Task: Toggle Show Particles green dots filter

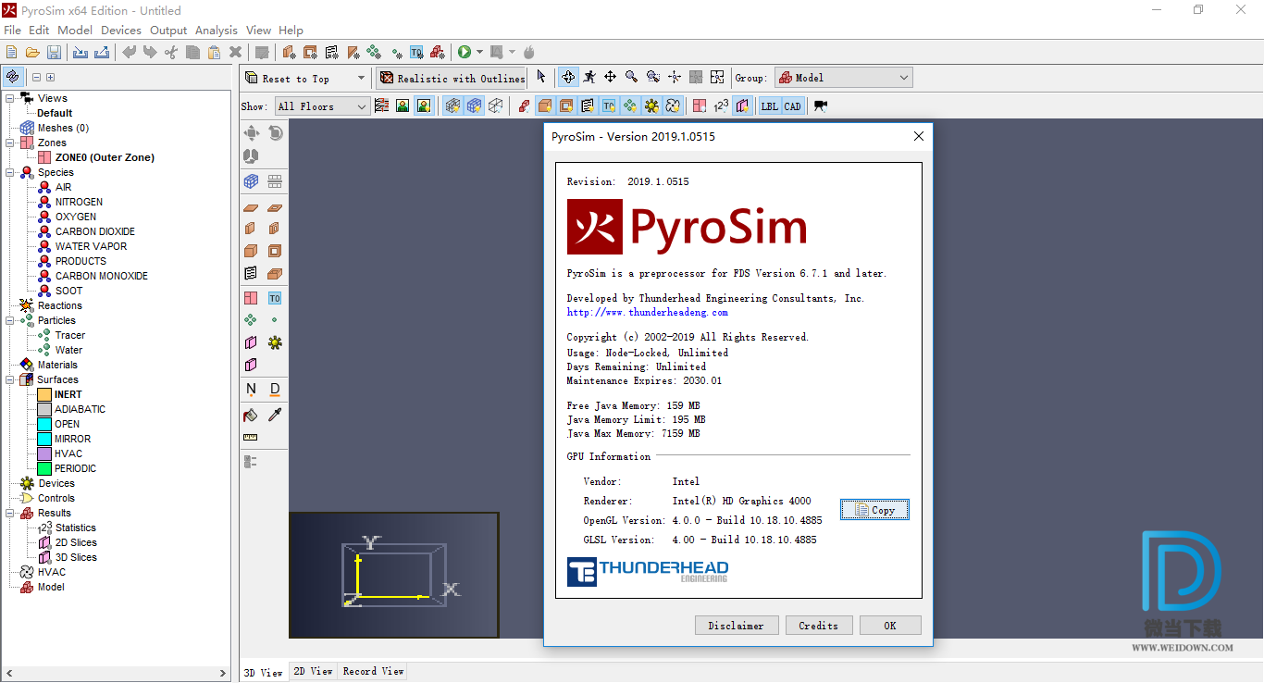Action: [x=630, y=106]
